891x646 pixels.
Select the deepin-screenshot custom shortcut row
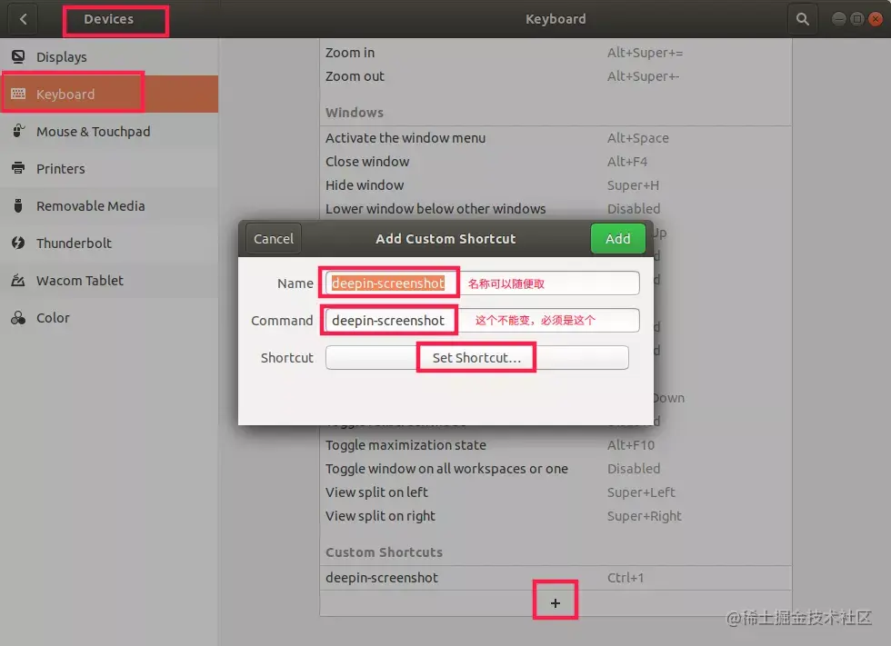(x=556, y=578)
